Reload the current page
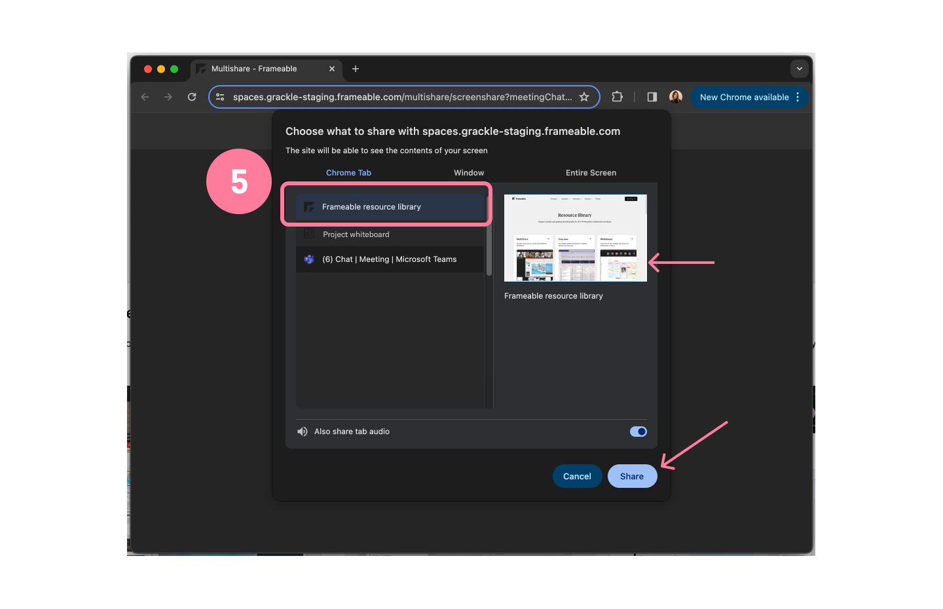 pos(191,96)
